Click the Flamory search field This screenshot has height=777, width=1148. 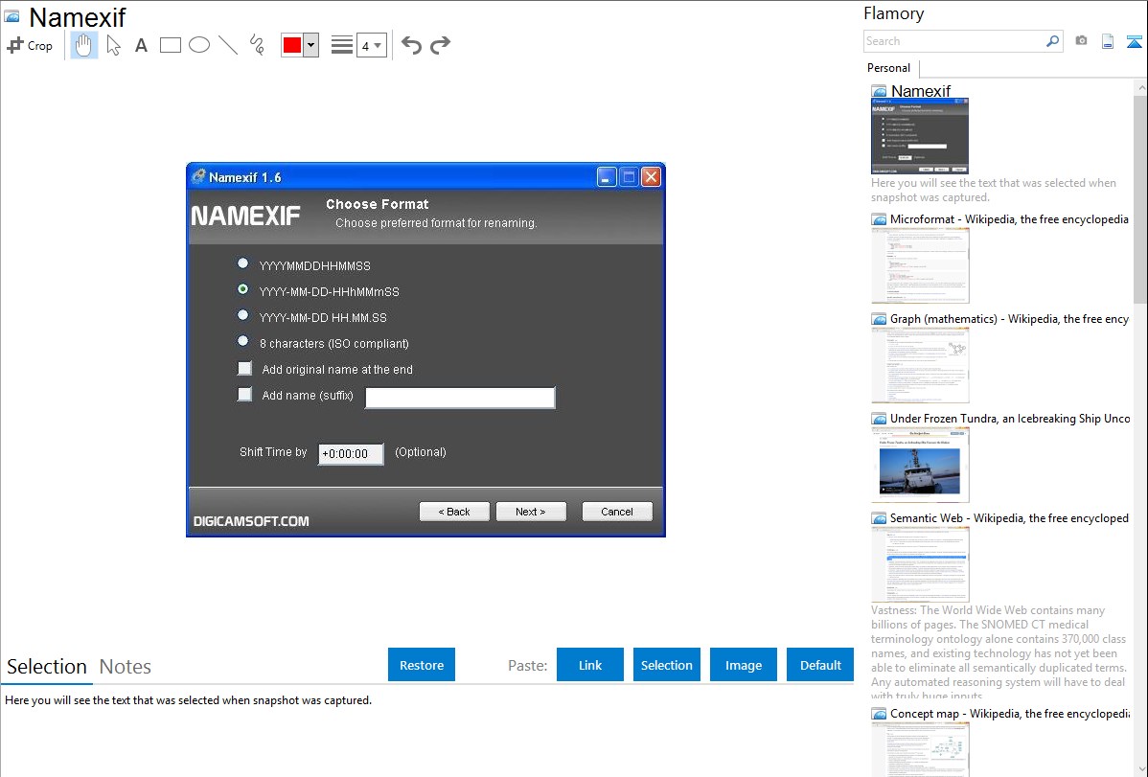click(x=953, y=41)
